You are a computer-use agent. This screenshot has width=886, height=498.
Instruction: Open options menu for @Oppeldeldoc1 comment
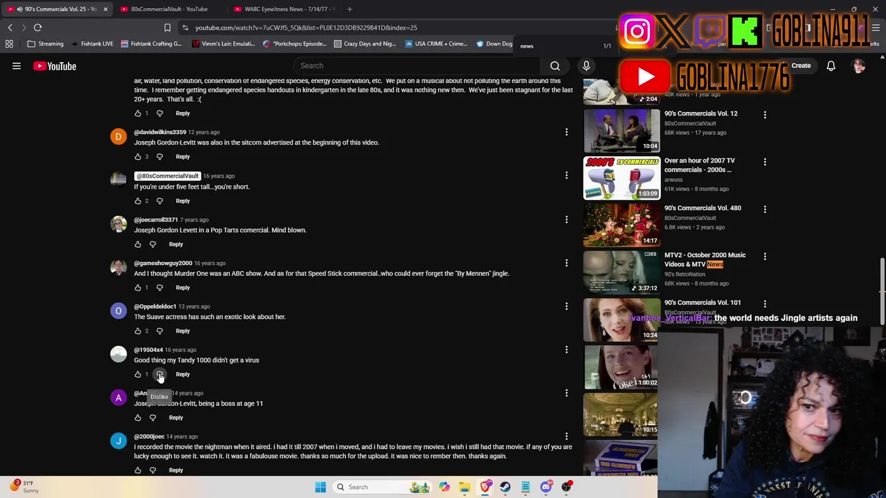[566, 306]
